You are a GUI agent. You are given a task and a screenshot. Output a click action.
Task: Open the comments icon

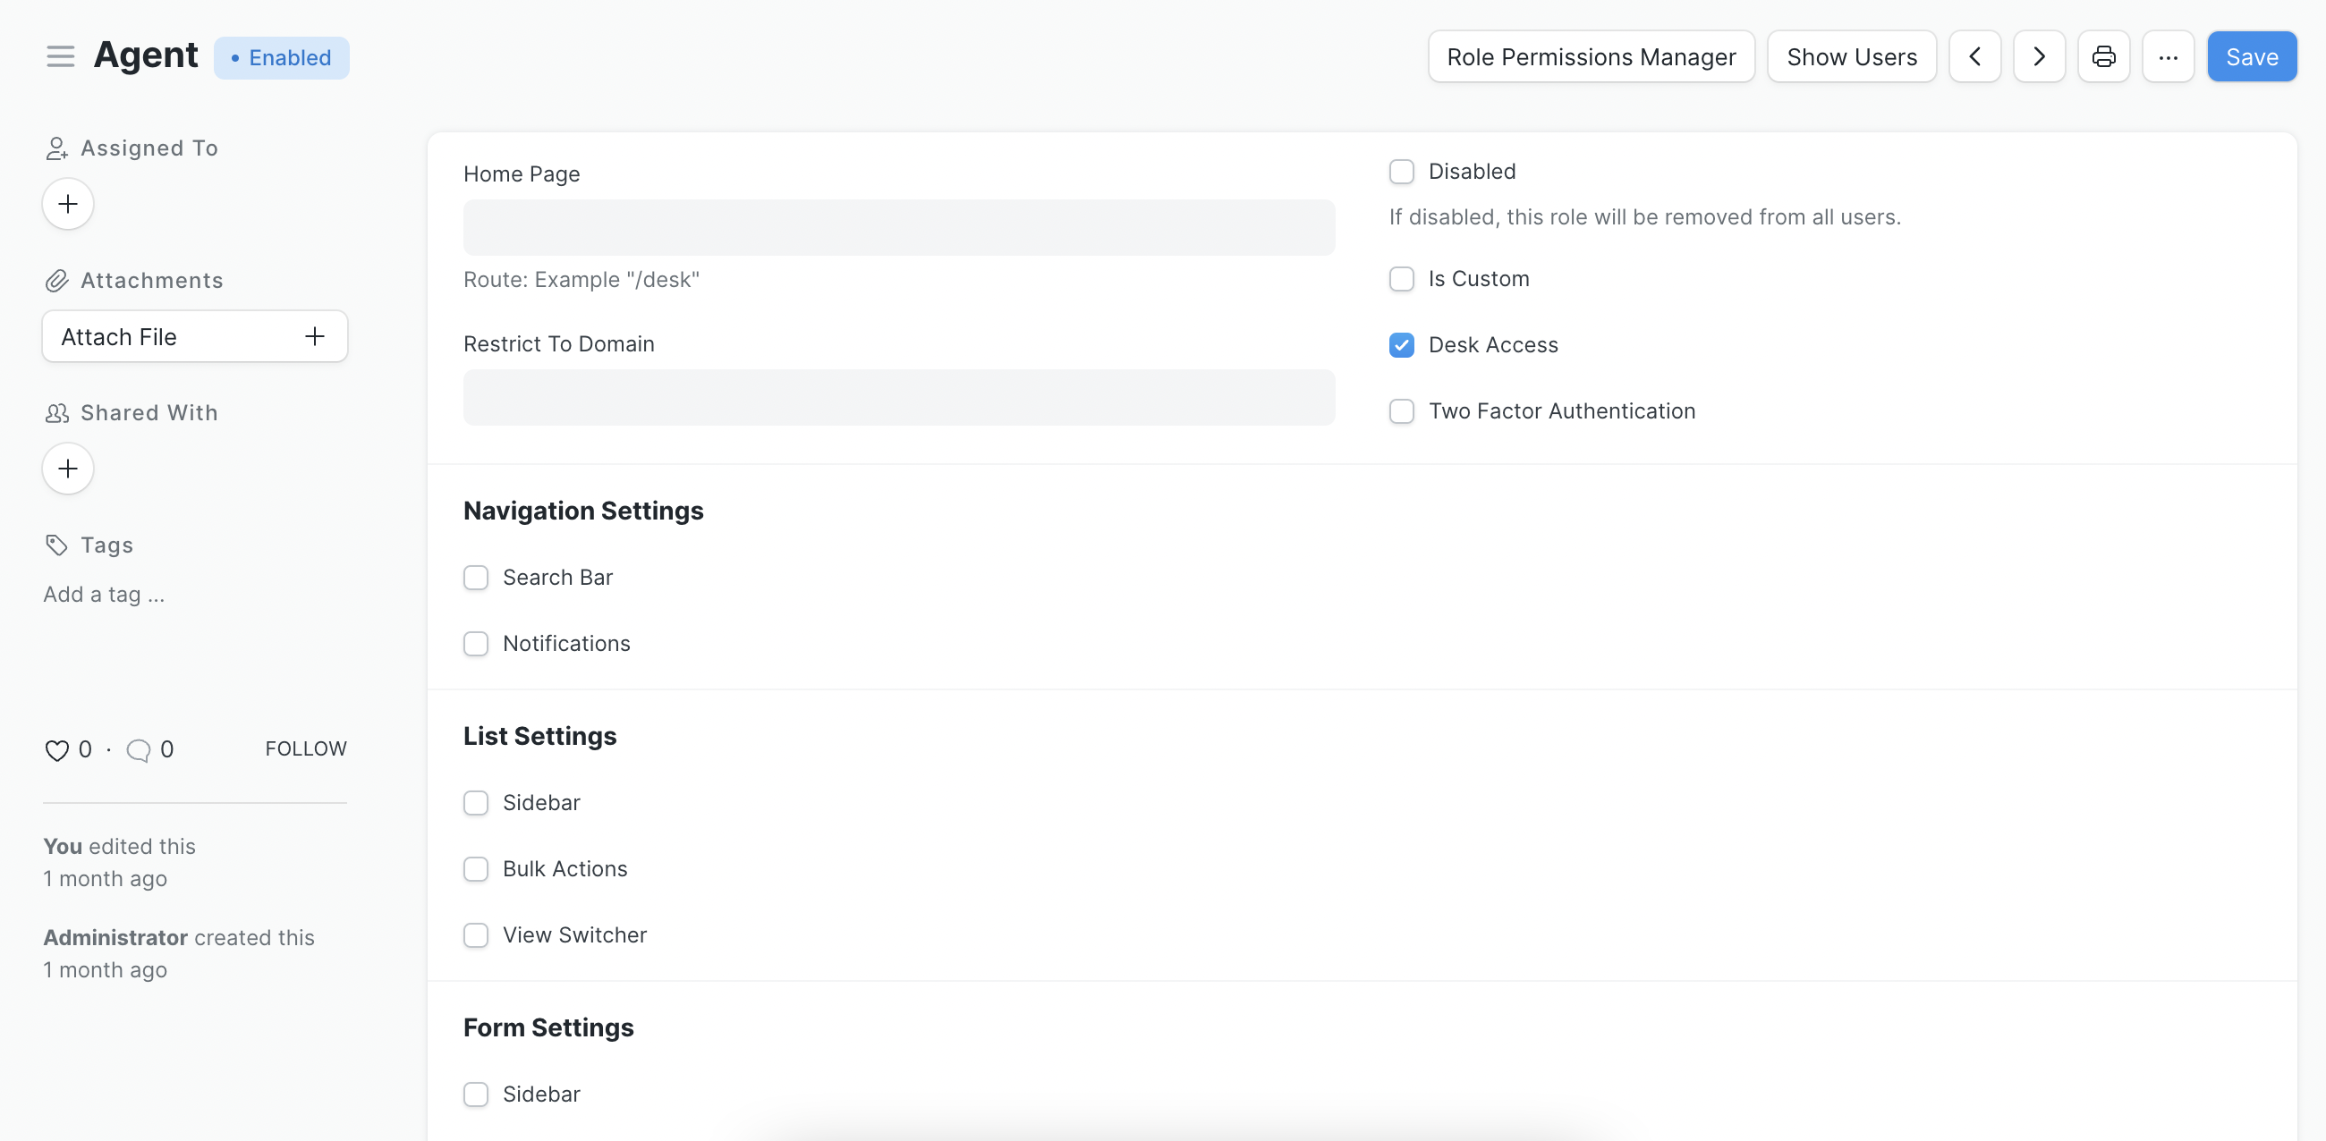[x=139, y=749]
